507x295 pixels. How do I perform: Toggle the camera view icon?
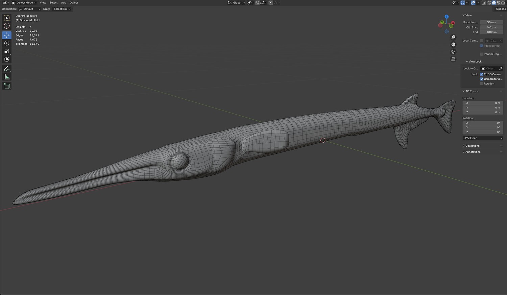click(453, 52)
